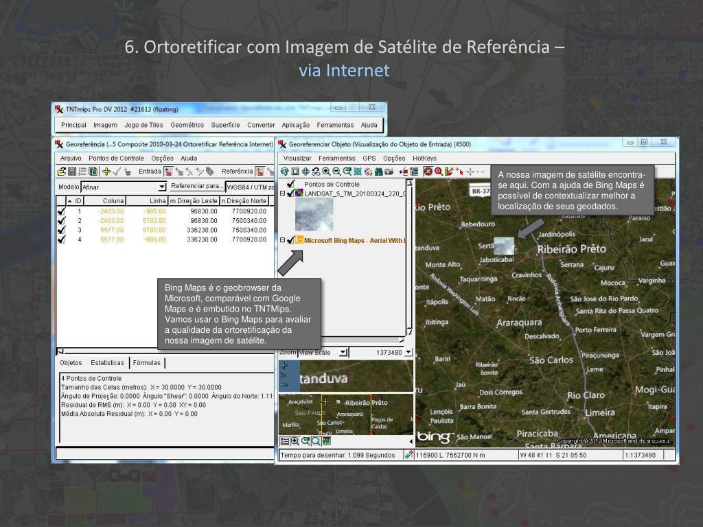
Task: Click the redraw globe icon in view toolbar
Action: coord(285,171)
